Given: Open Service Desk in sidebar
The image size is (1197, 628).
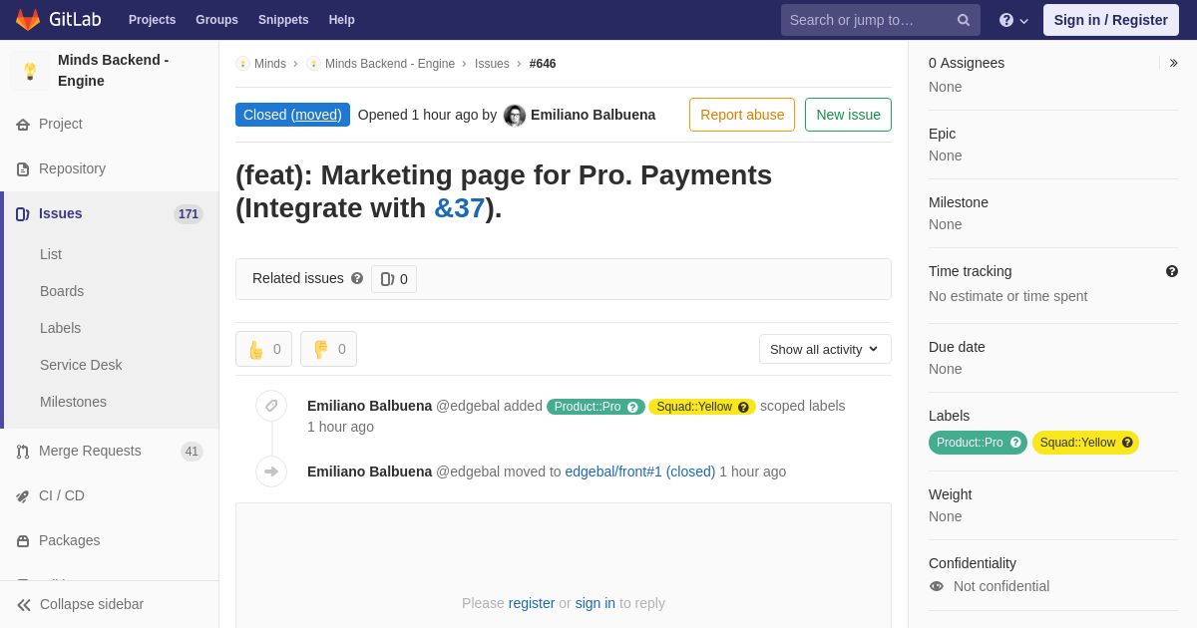Looking at the screenshot, I should pos(81,365).
